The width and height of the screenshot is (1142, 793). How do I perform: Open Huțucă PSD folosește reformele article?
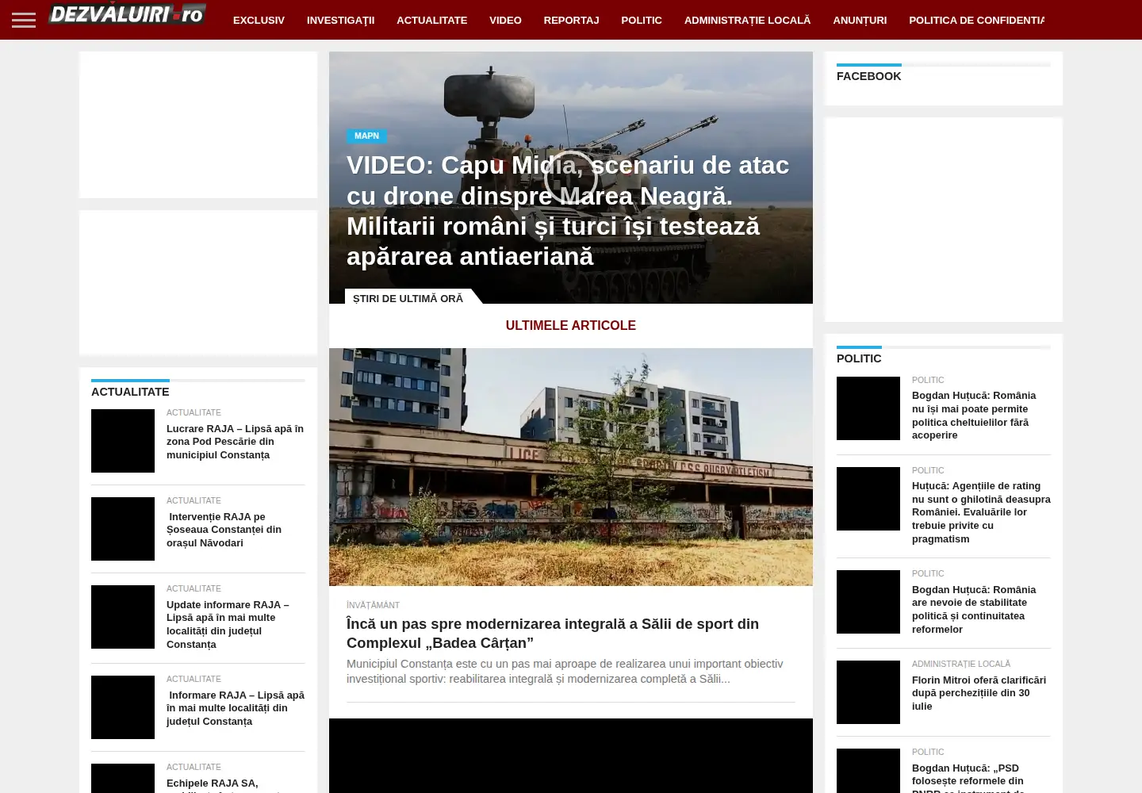tap(968, 778)
